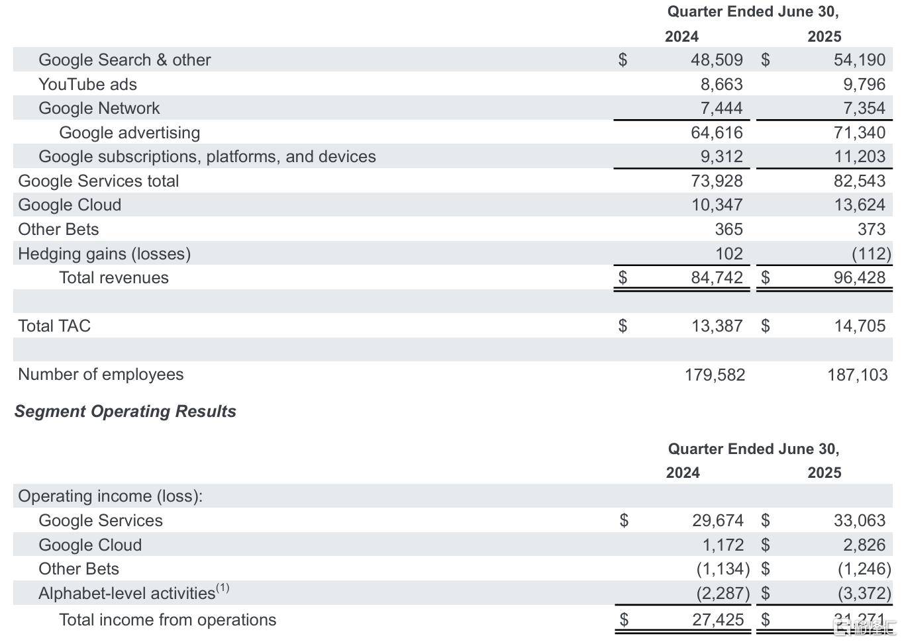Select the YouTube ads 2025 value 9,796

tap(864, 84)
